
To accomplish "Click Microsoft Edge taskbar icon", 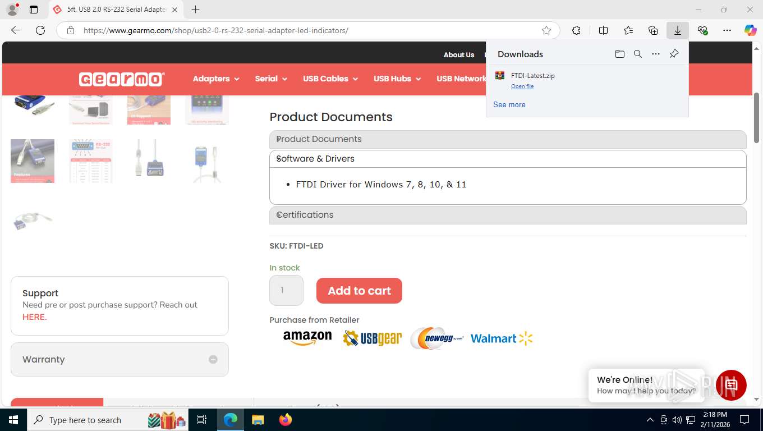I will click(x=231, y=420).
